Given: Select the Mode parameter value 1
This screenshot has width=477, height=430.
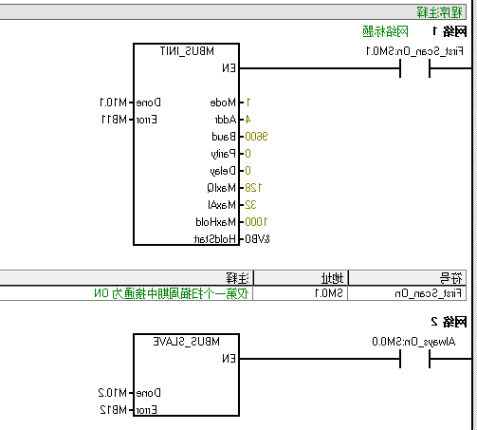Looking at the screenshot, I should coord(248,103).
